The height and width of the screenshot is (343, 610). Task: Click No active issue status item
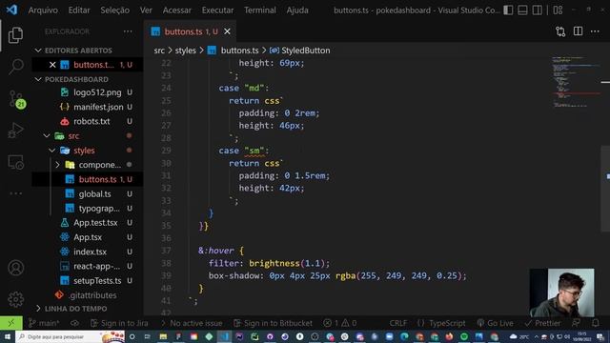[x=192, y=323]
